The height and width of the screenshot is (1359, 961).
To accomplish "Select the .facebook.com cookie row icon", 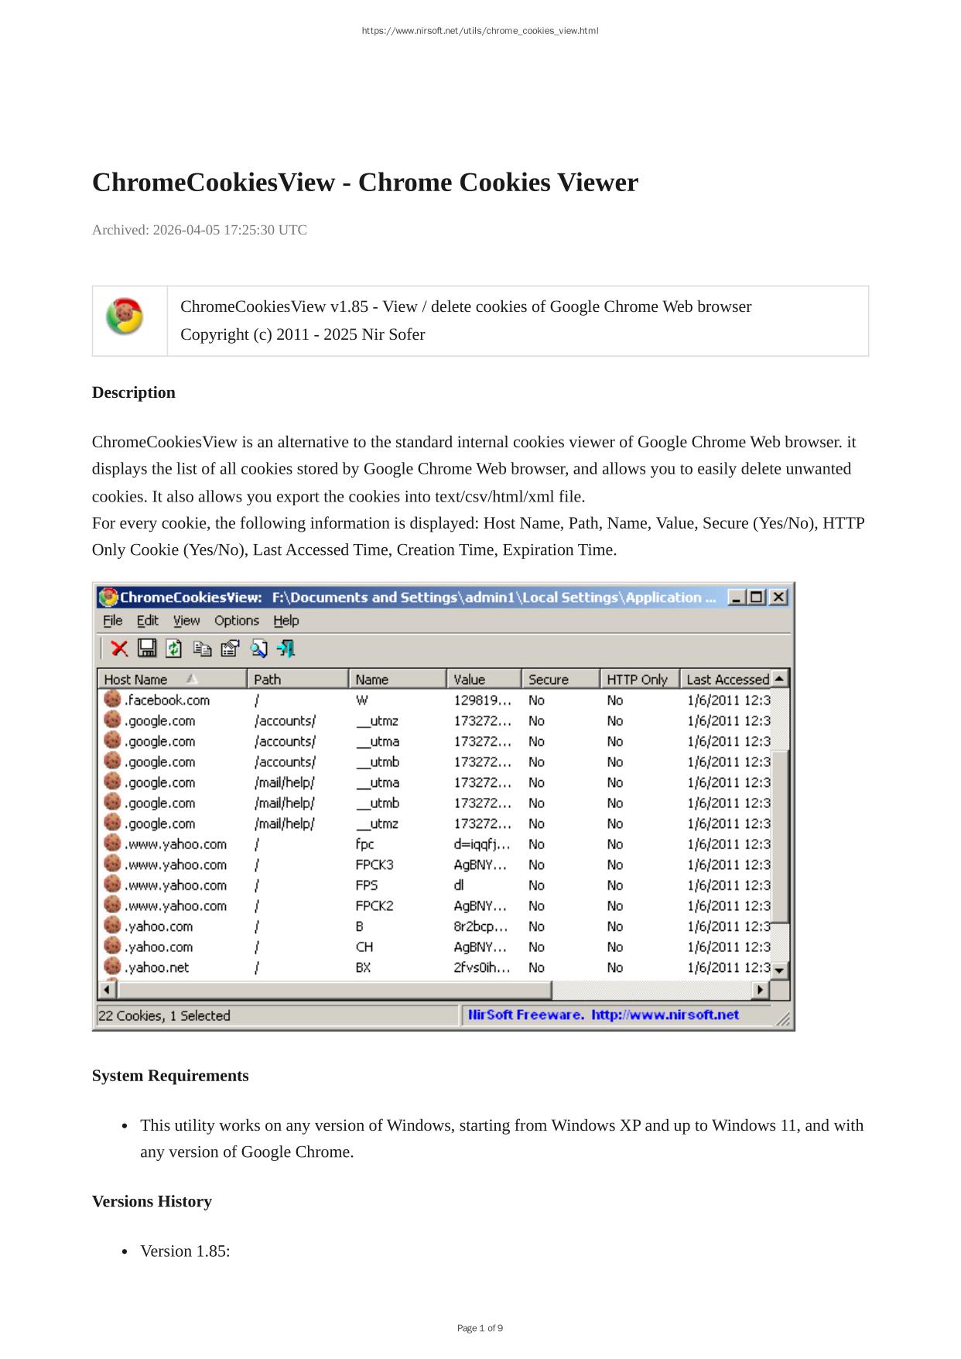I will pos(113,700).
